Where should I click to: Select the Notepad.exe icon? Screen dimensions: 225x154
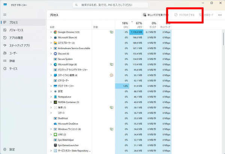coord(55,97)
